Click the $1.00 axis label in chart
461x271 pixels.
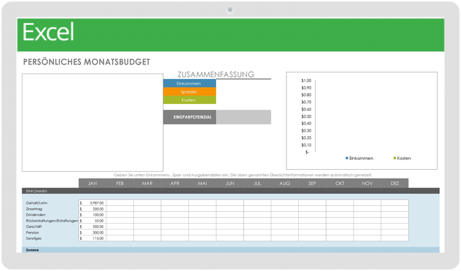click(x=306, y=80)
